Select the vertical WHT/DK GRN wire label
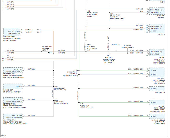Image resolution: width=170 pixels, height=138 pixels. click(x=78, y=96)
